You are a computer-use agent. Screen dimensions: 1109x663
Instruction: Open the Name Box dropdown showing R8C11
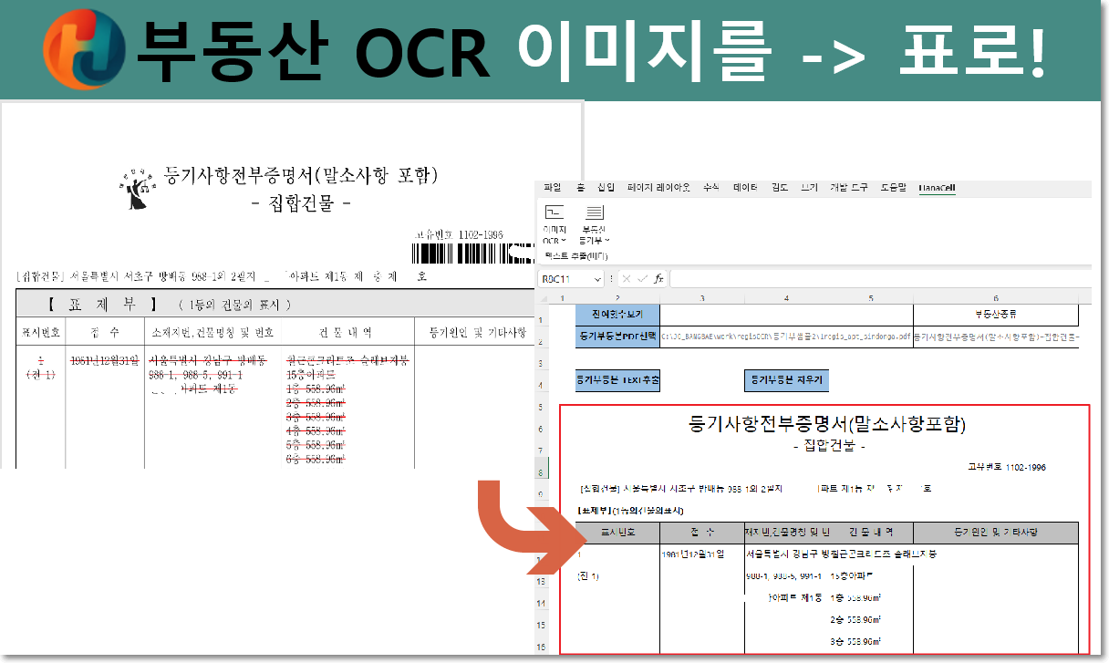pos(596,279)
